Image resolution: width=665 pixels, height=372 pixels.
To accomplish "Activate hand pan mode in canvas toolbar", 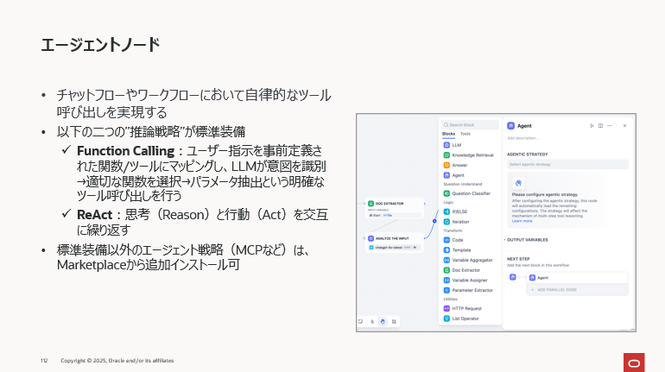I will (383, 322).
